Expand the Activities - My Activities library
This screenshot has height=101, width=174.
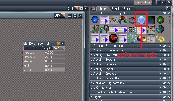click(160, 83)
